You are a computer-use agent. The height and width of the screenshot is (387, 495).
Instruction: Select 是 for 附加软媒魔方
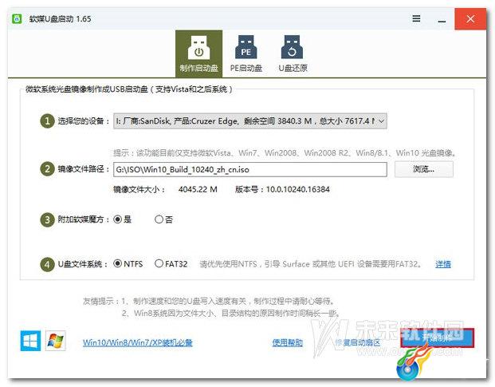click(x=123, y=219)
